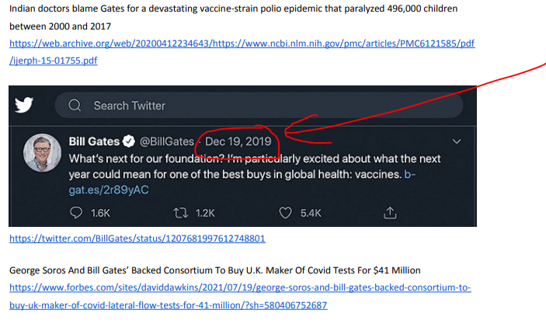Expand the tweet options chevron
The width and height of the screenshot is (546, 324).
(457, 141)
